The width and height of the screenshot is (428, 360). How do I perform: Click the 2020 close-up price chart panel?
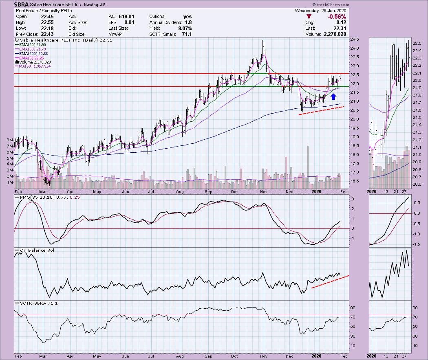click(x=390, y=112)
